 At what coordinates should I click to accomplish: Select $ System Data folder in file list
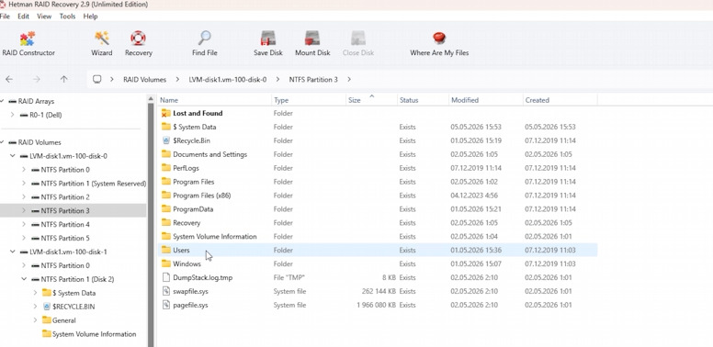(x=194, y=127)
